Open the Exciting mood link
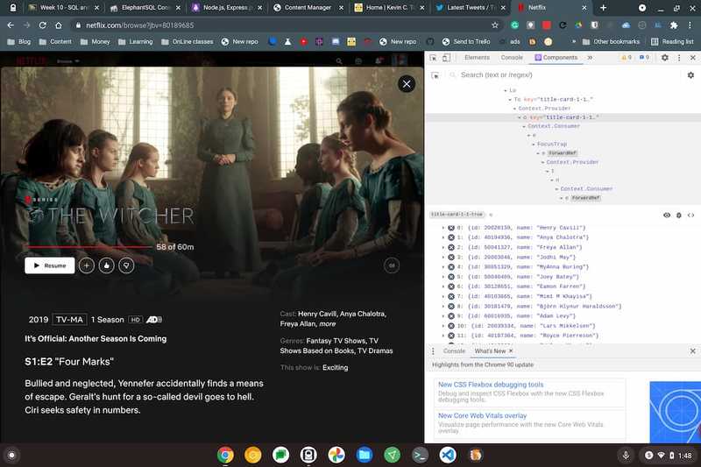The image size is (701, 467). (x=335, y=367)
